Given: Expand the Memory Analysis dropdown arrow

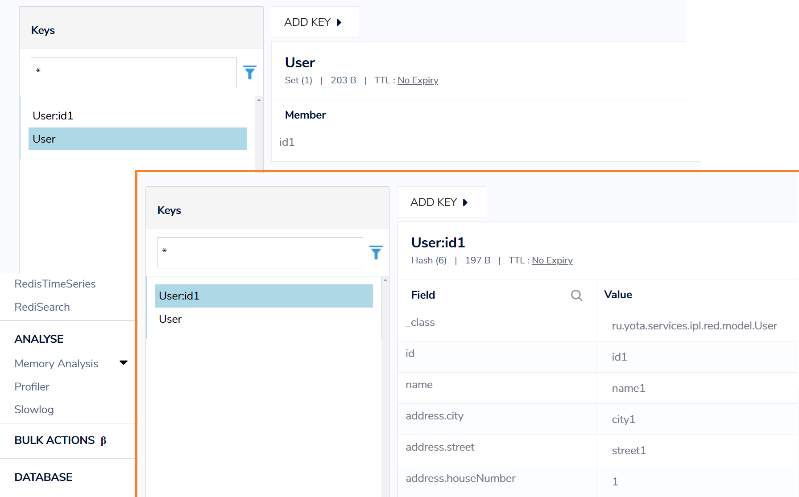Looking at the screenshot, I should [124, 363].
